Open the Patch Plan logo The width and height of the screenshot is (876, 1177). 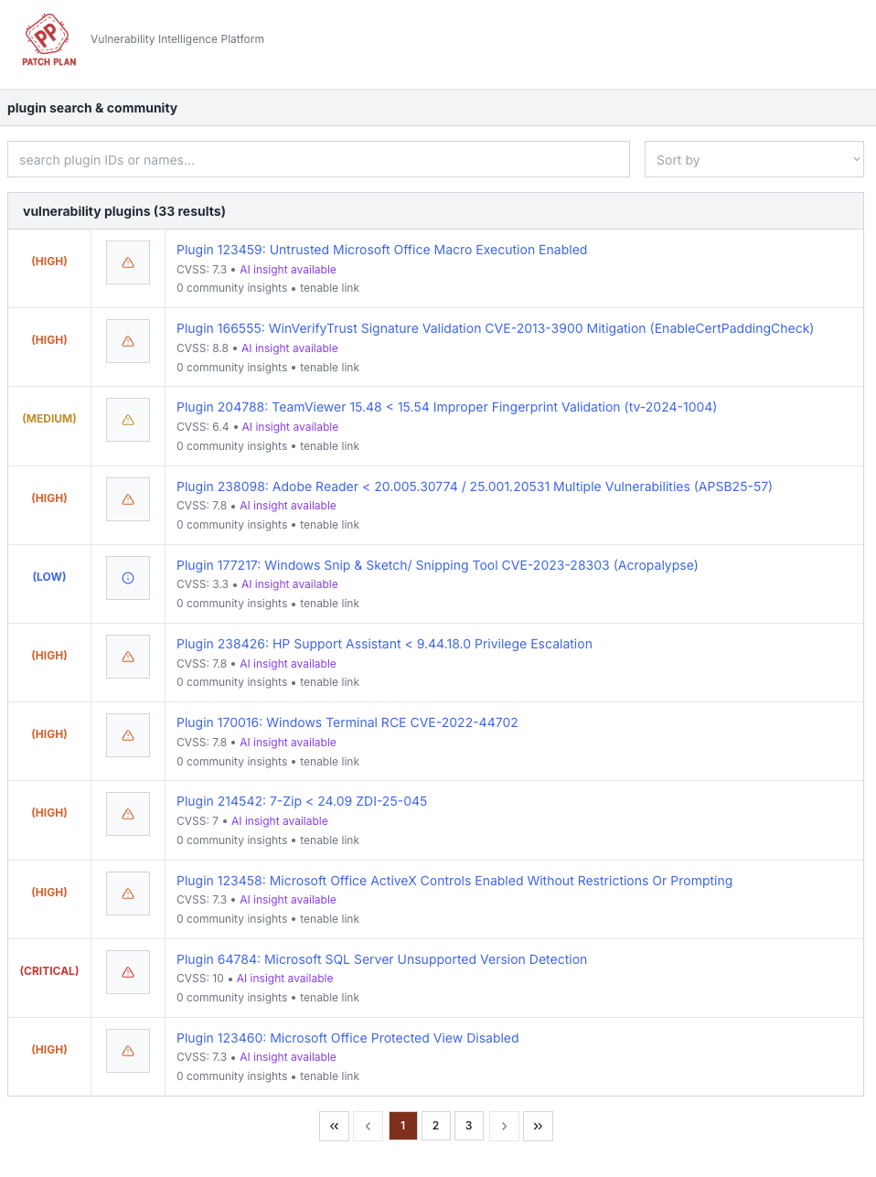[49, 40]
